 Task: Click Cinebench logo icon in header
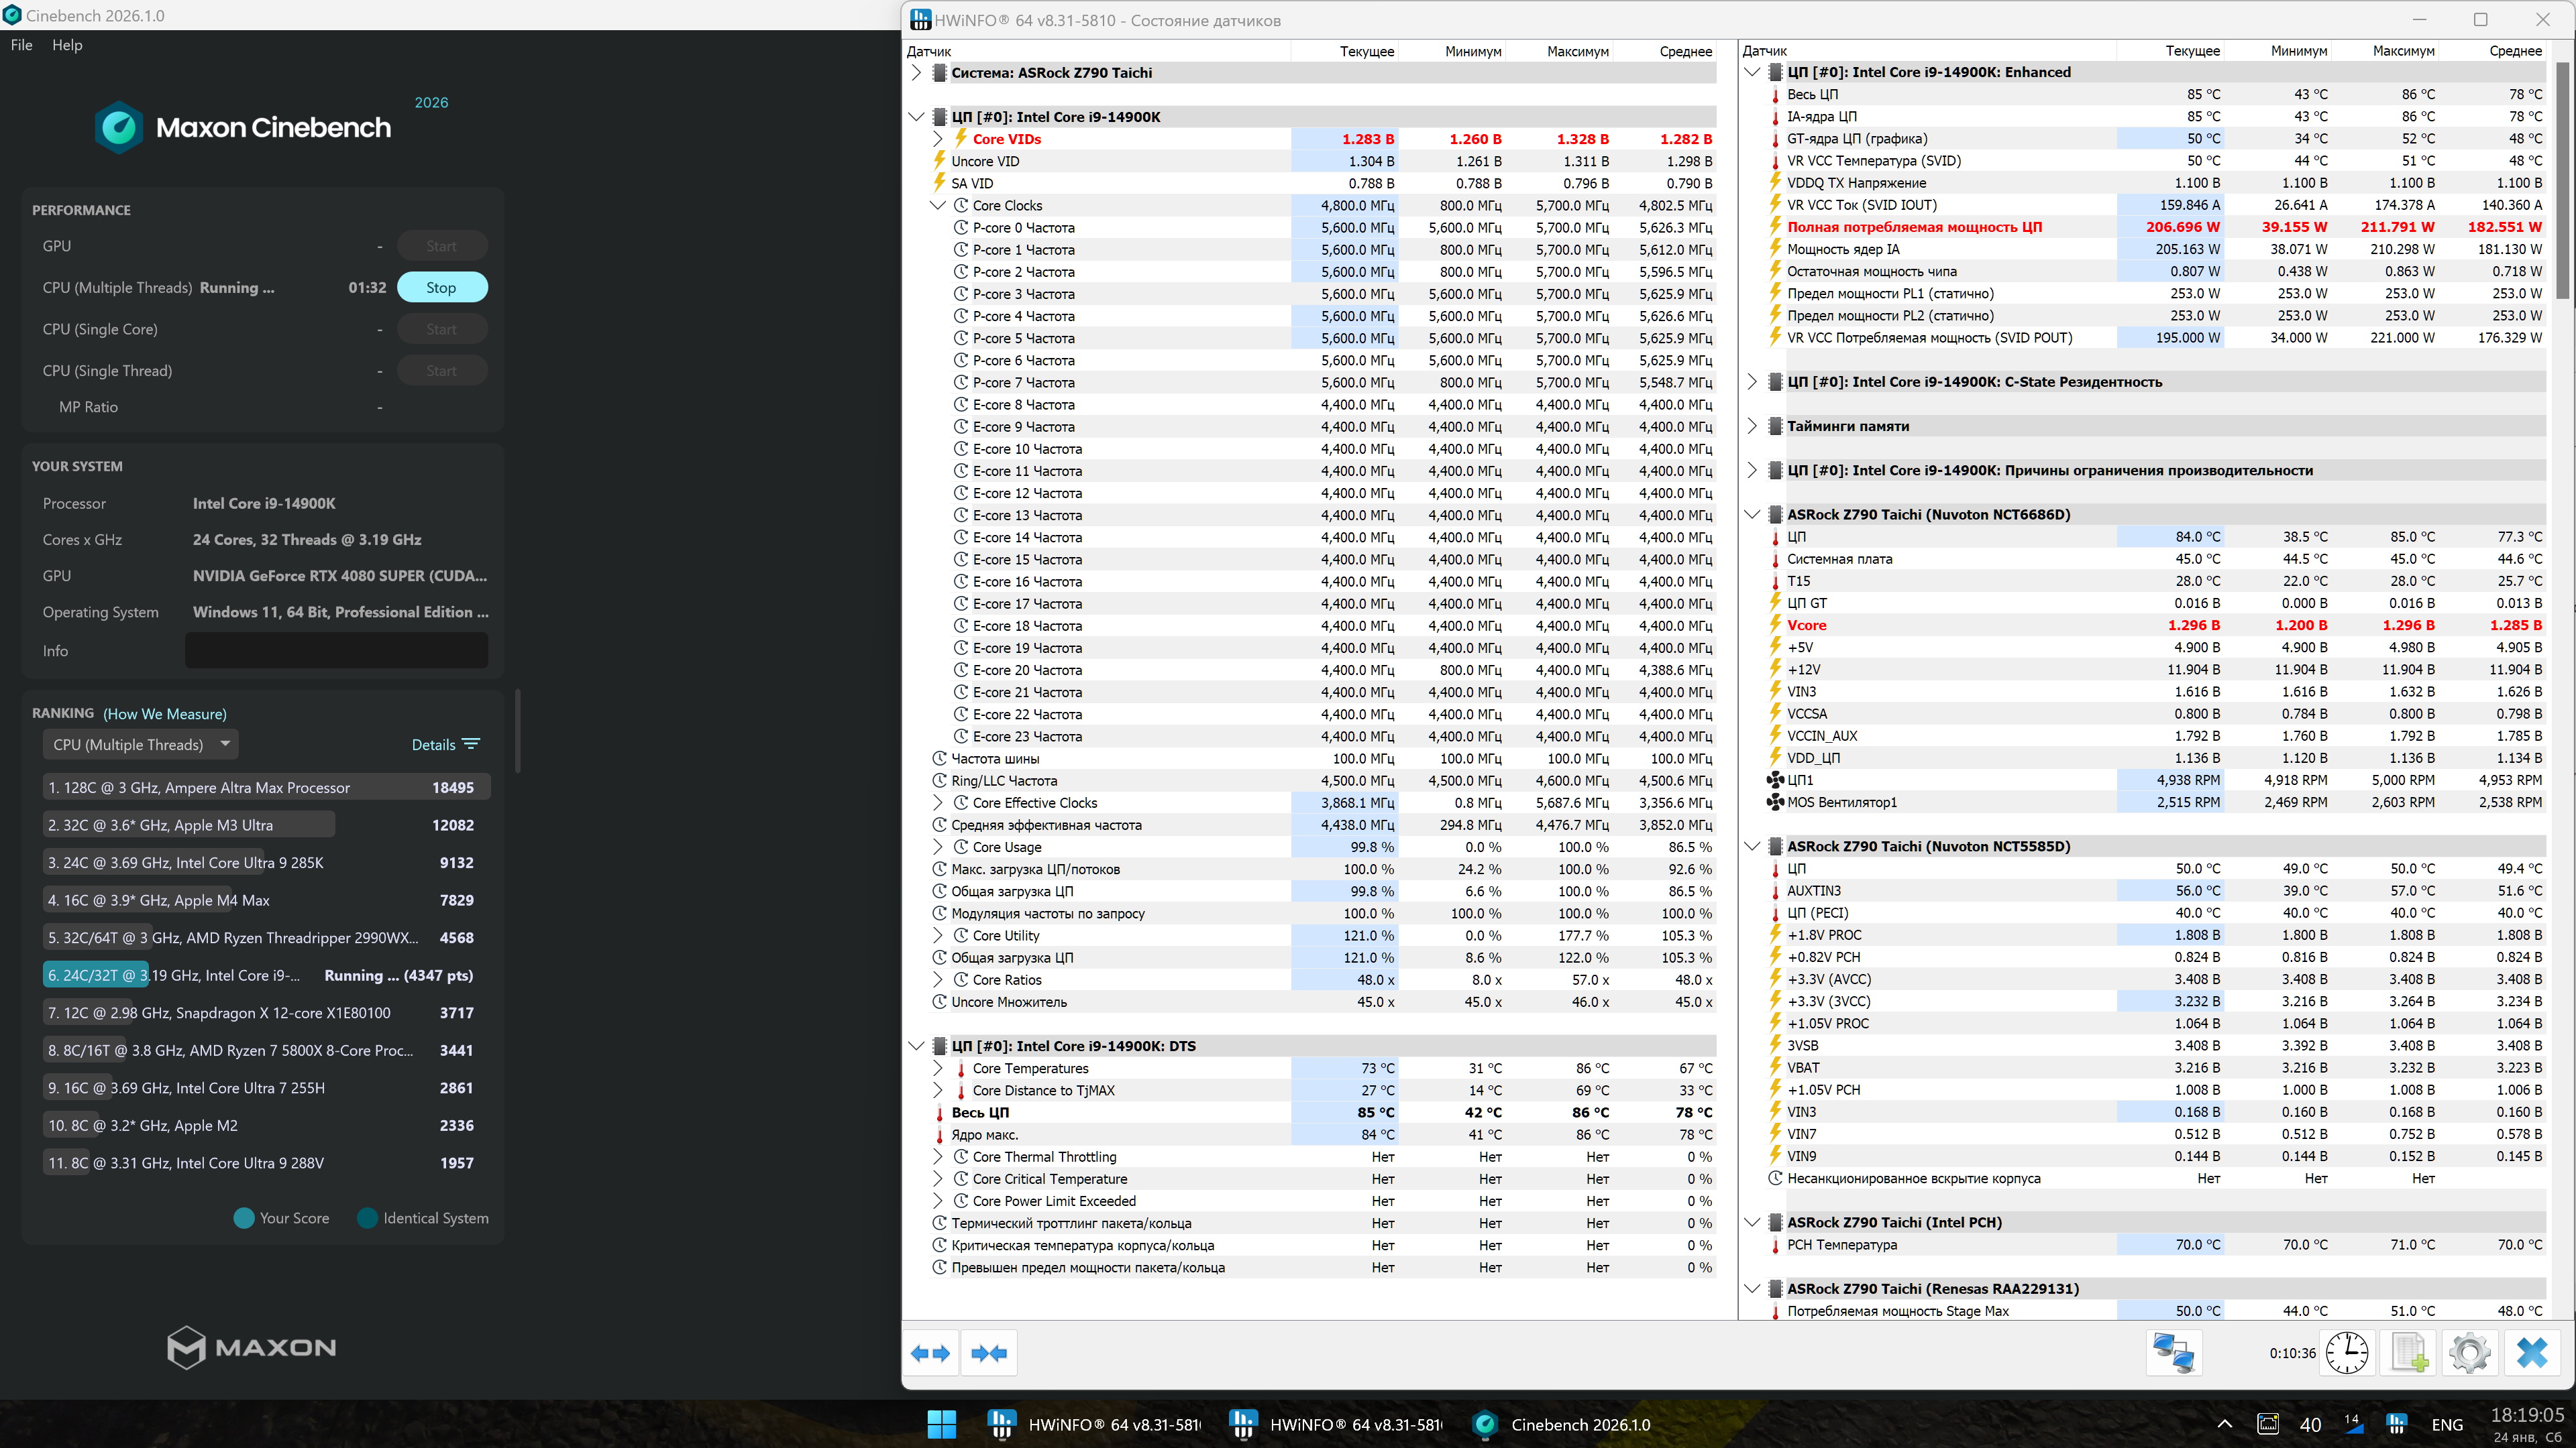click(119, 127)
